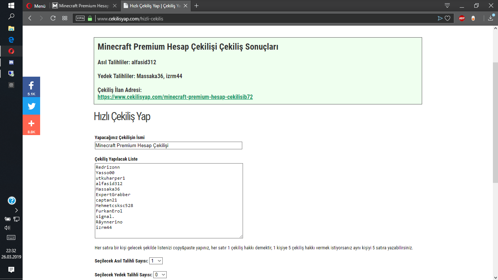Click the green security padlock icon
The image size is (498, 280).
[90, 18]
